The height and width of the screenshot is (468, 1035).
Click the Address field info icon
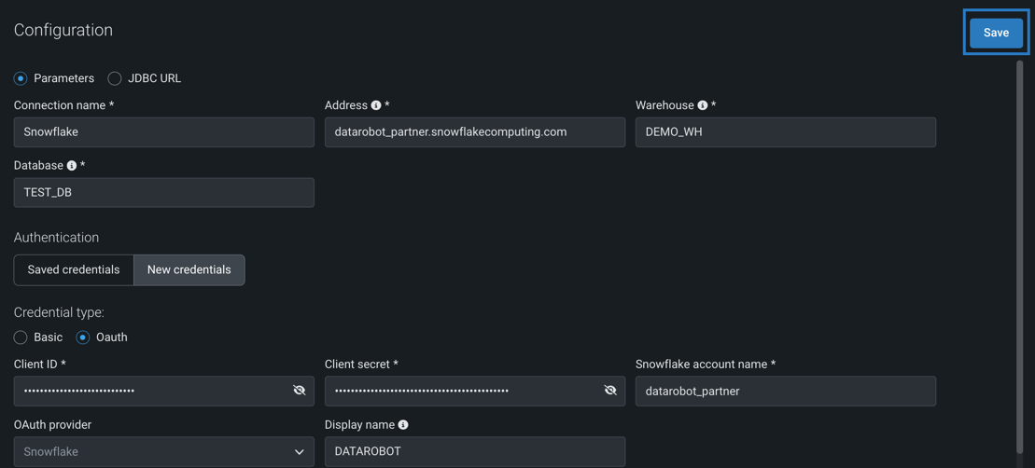point(376,106)
